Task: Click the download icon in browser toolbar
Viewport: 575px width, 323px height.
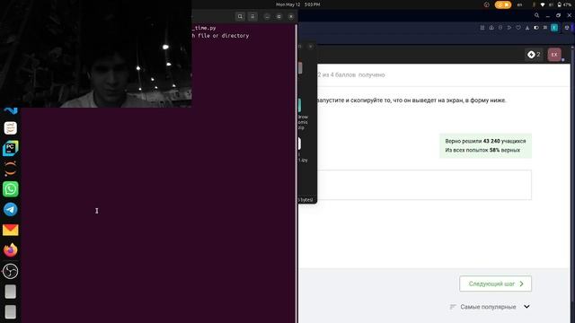Action: coord(527,28)
